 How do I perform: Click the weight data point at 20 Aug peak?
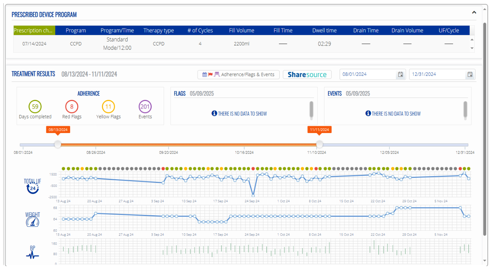point(95,213)
